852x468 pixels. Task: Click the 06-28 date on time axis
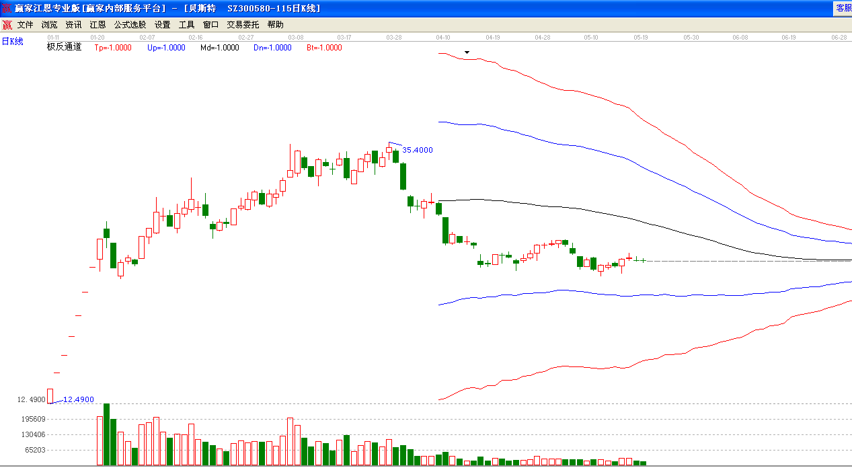tap(839, 38)
